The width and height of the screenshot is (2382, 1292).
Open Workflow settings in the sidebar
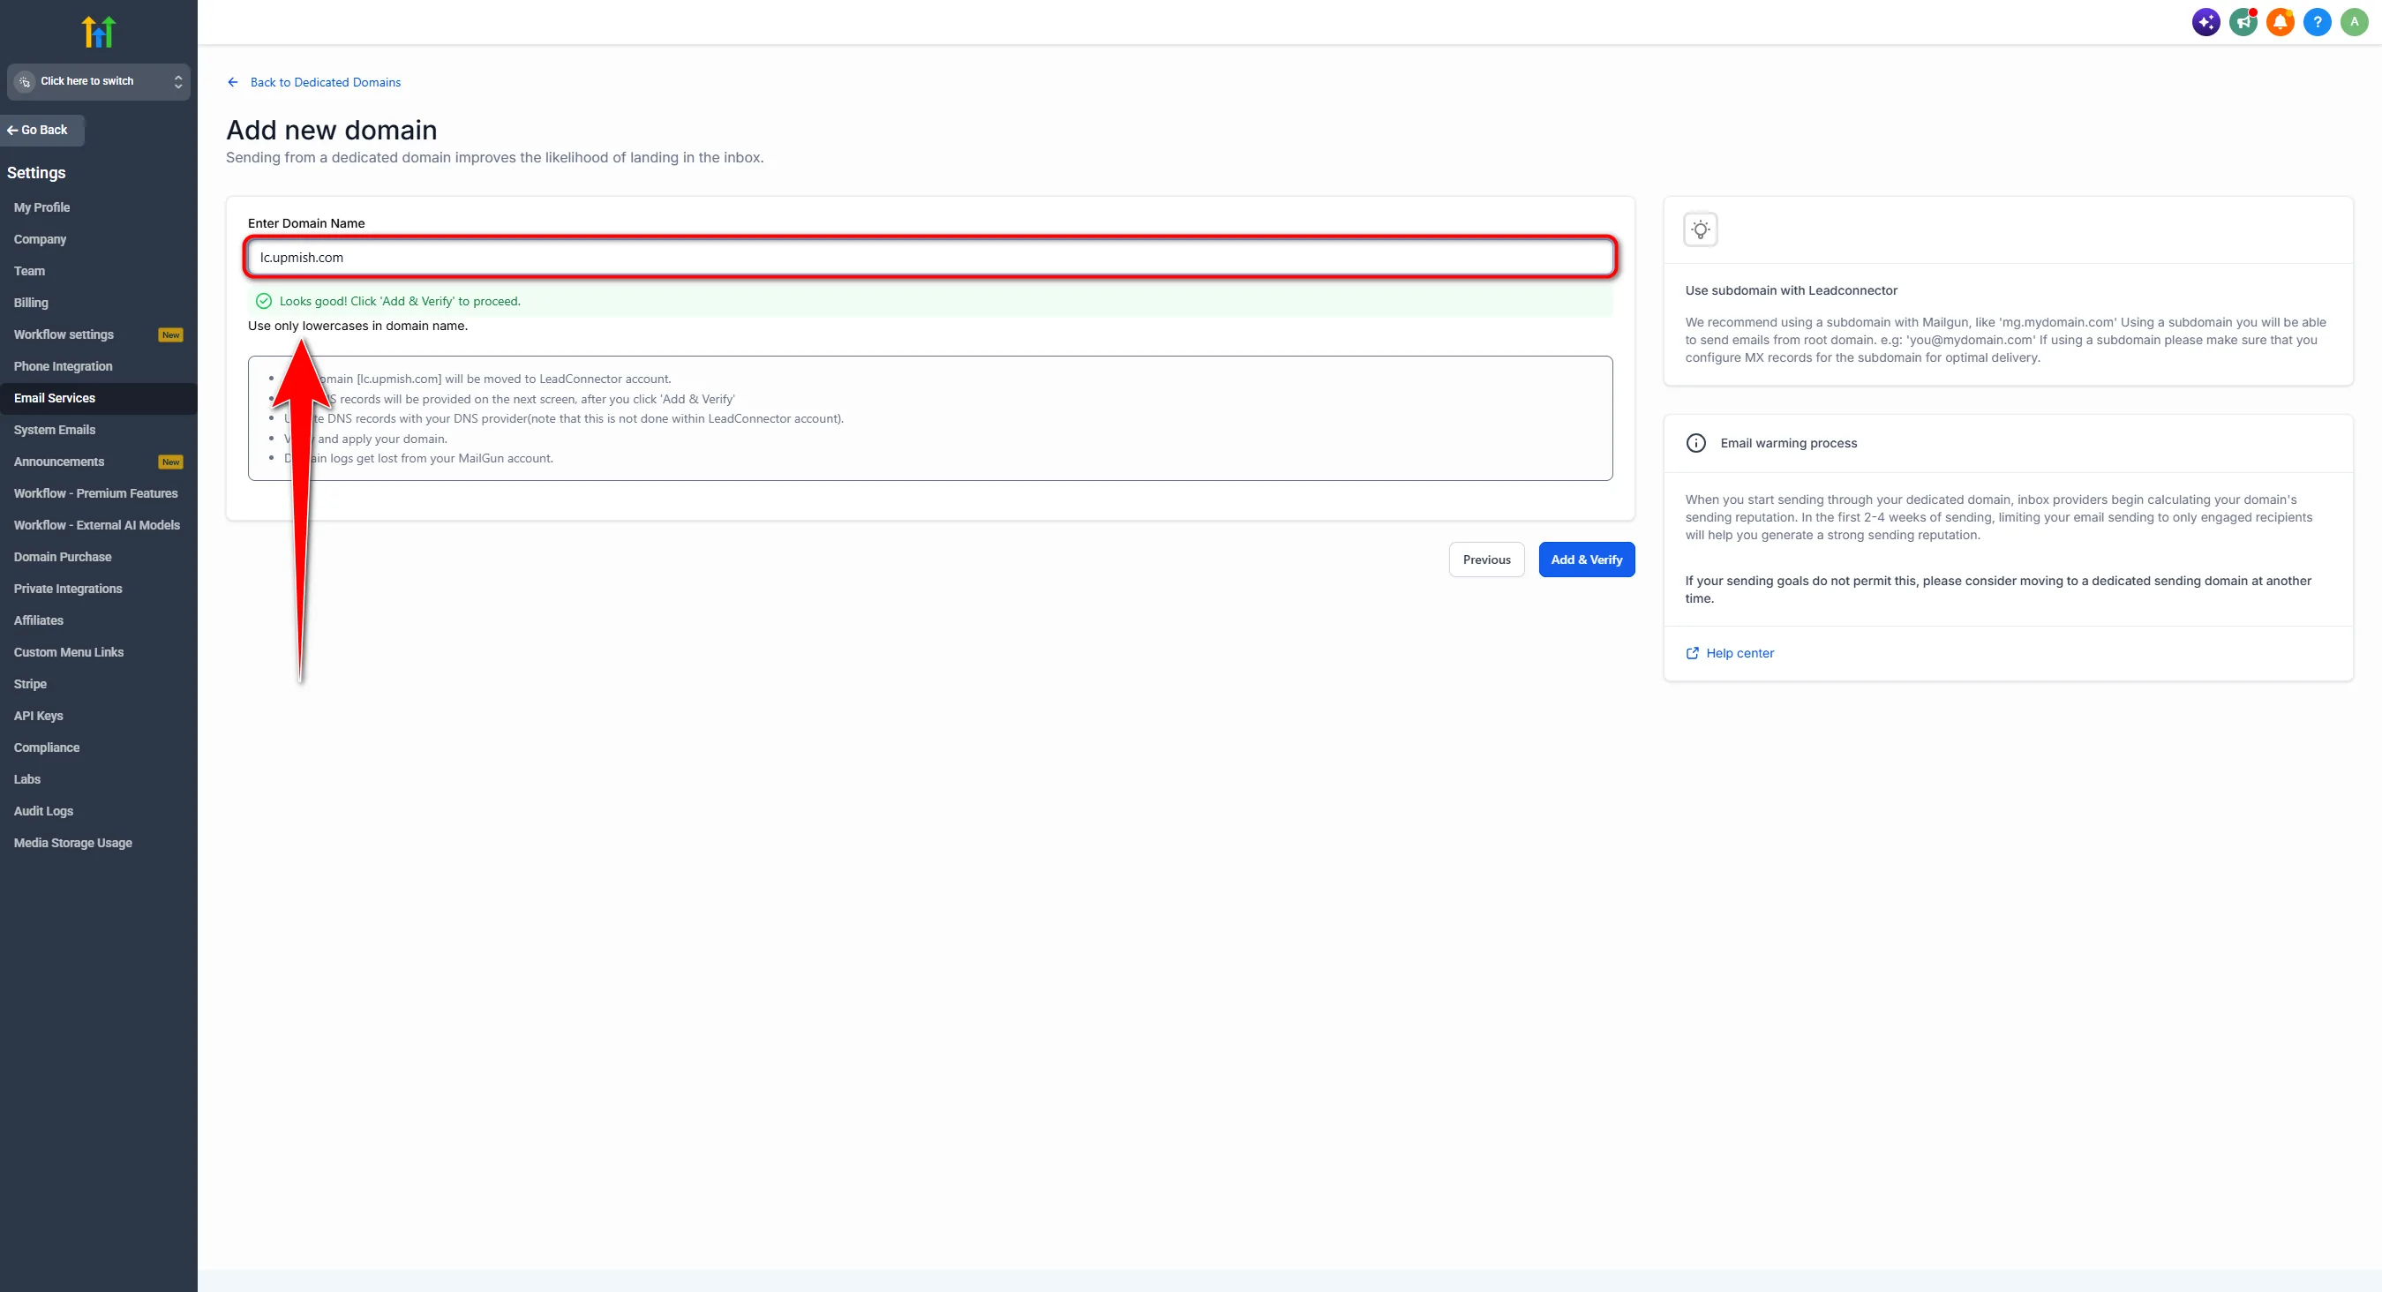64,334
